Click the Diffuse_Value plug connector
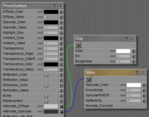The width and height of the screenshot is (149, 117). (x=62, y=17)
